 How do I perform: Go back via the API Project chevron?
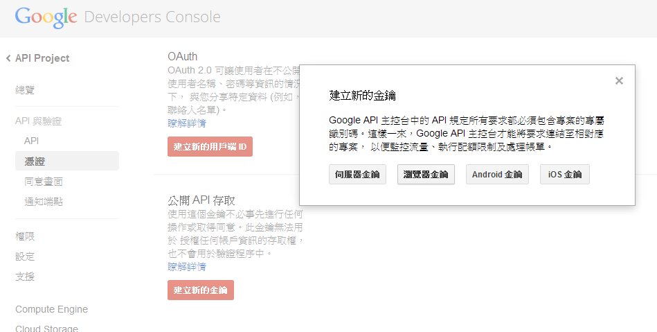(x=8, y=58)
